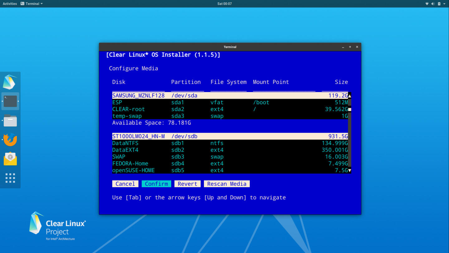Select the DataNTFS sdb1 partition row

tap(230, 143)
